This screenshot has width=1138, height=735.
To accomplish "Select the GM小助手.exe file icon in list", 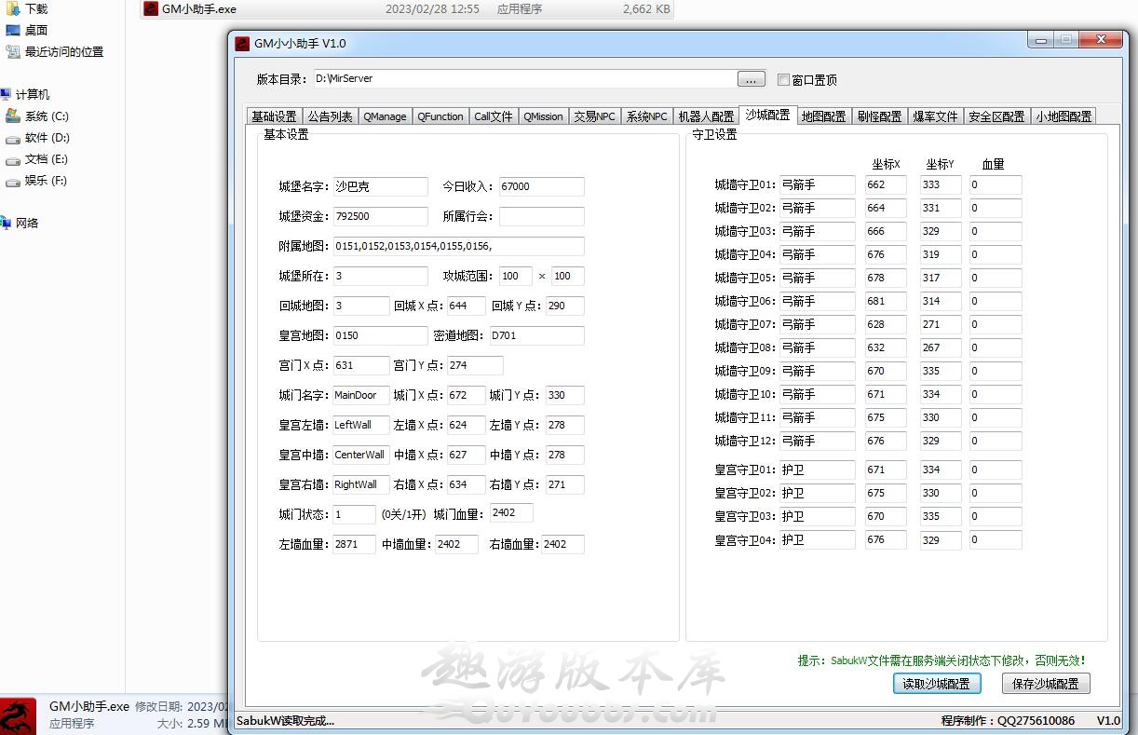I will point(151,8).
